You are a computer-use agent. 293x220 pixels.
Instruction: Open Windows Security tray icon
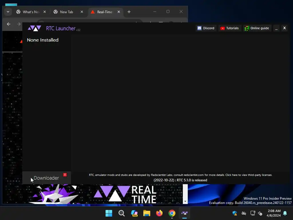point(235,213)
